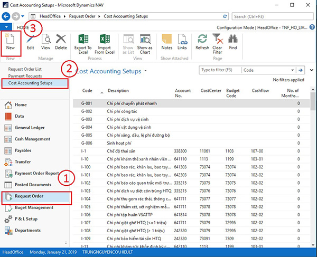Screen dimensions: 317x257
Task: Open Cost Accounting Setups title dropdown
Action: (x=146, y=71)
